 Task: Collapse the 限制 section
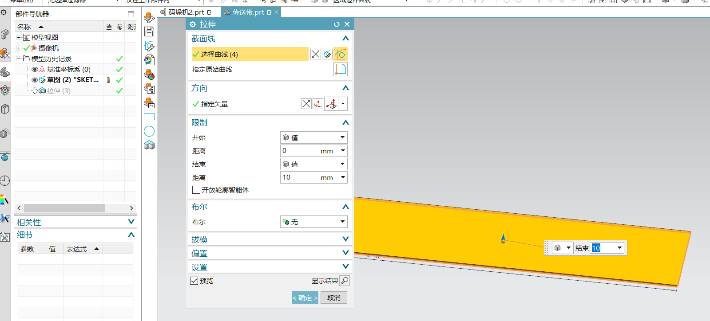tap(345, 122)
